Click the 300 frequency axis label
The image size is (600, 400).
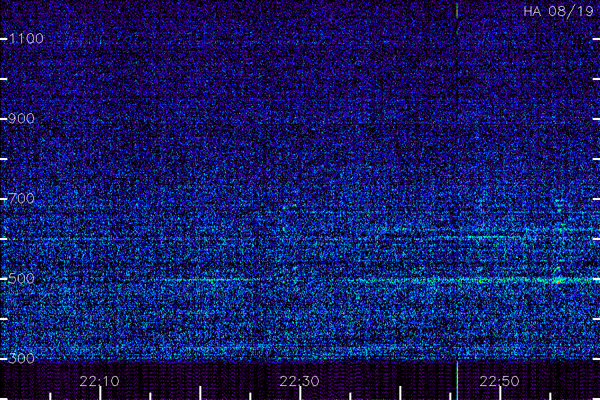tap(21, 358)
